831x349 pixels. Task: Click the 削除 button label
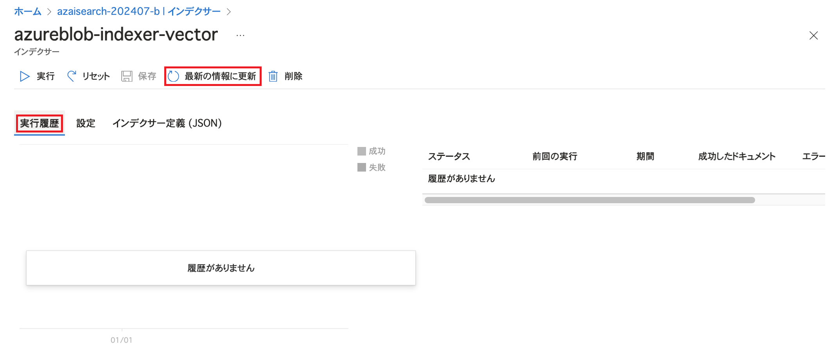pos(293,76)
